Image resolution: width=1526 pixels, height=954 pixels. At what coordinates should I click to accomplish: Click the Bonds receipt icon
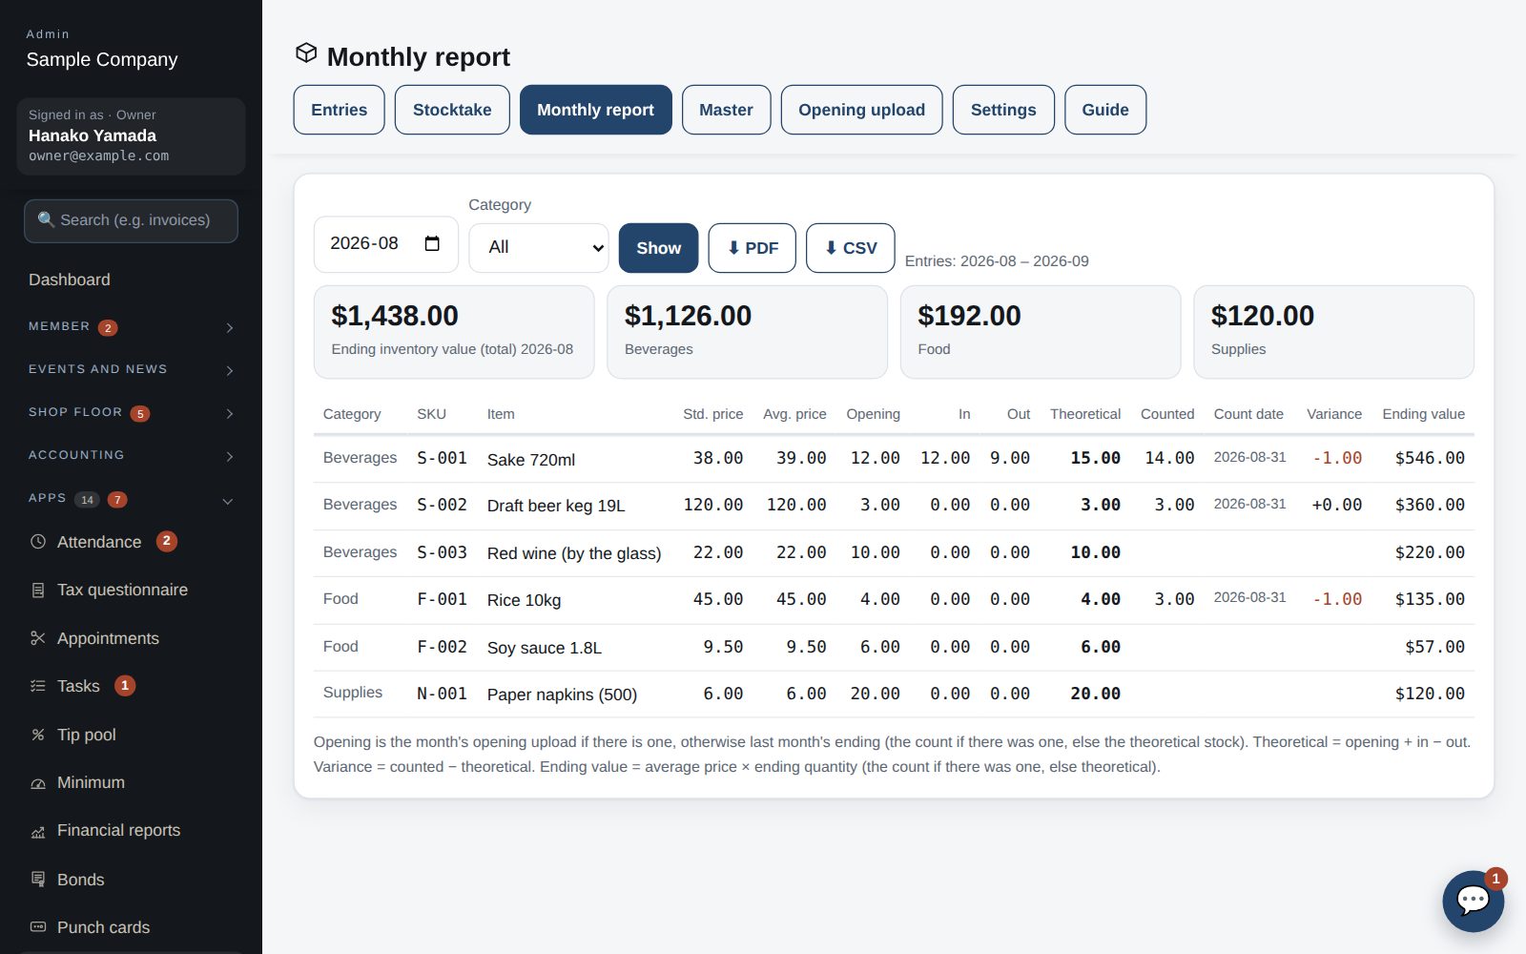click(x=38, y=880)
